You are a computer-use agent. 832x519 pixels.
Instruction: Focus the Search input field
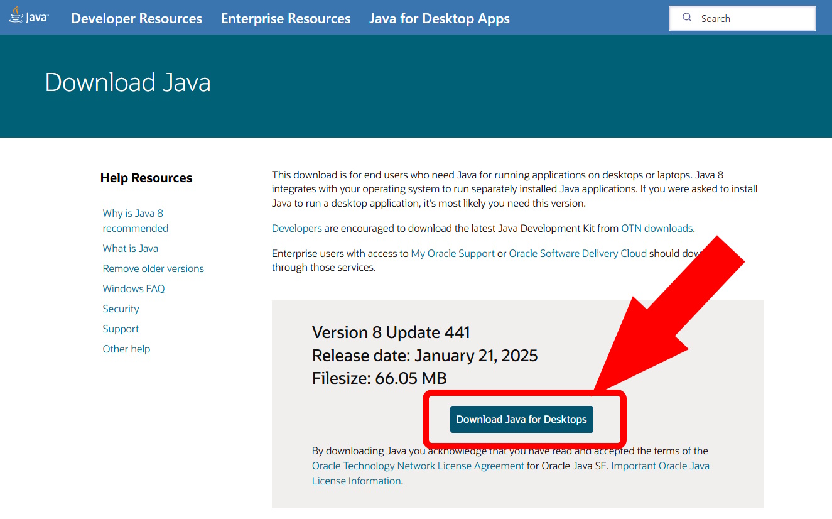[742, 18]
